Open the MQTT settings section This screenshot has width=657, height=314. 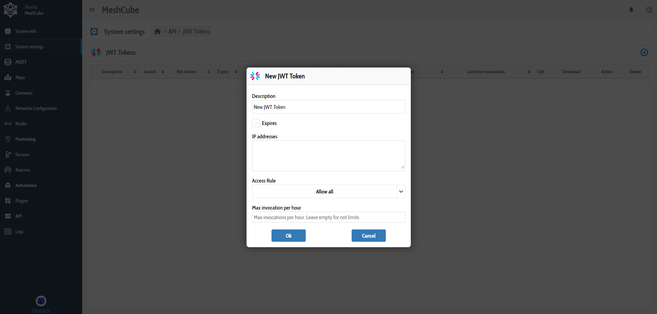point(21,62)
